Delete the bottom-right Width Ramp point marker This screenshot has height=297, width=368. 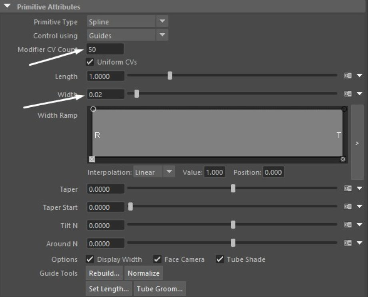pyautogui.click(x=343, y=159)
